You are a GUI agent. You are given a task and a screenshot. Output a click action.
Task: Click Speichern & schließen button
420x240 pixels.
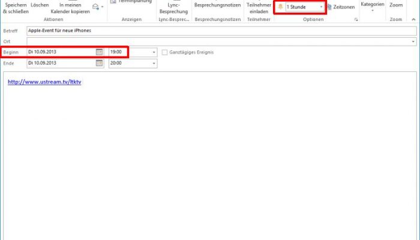click(x=16, y=7)
